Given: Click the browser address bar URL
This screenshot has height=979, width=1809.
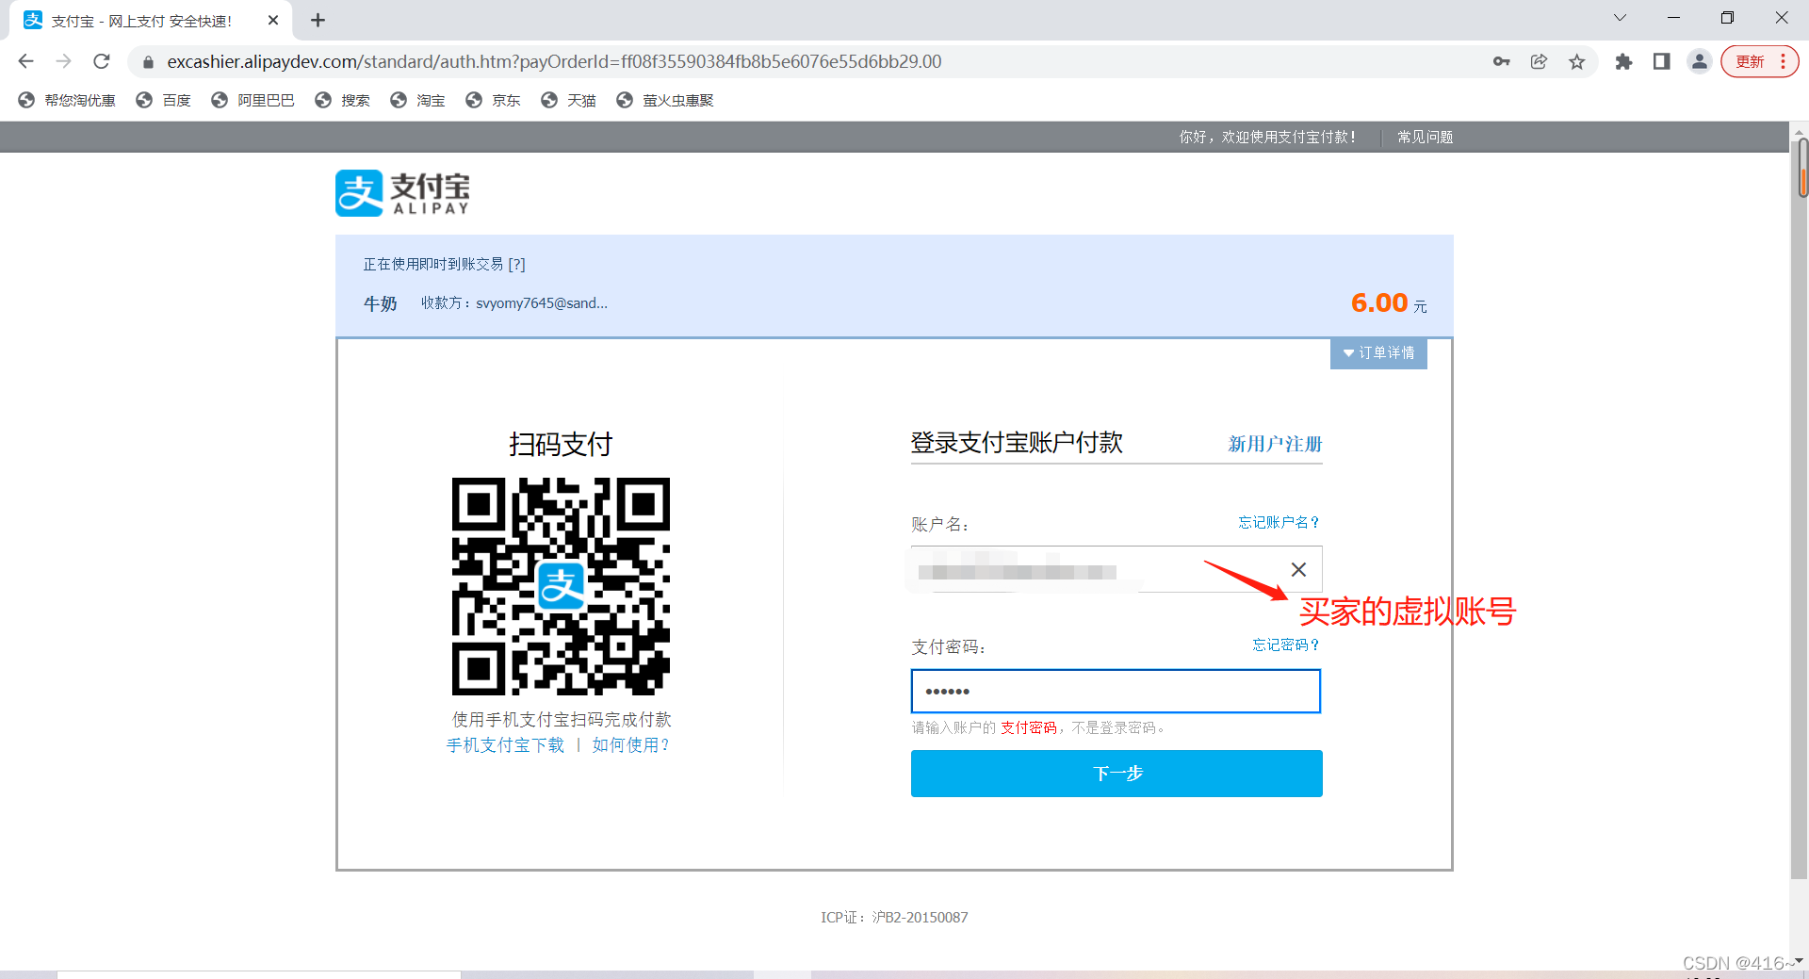Looking at the screenshot, I should 554,61.
